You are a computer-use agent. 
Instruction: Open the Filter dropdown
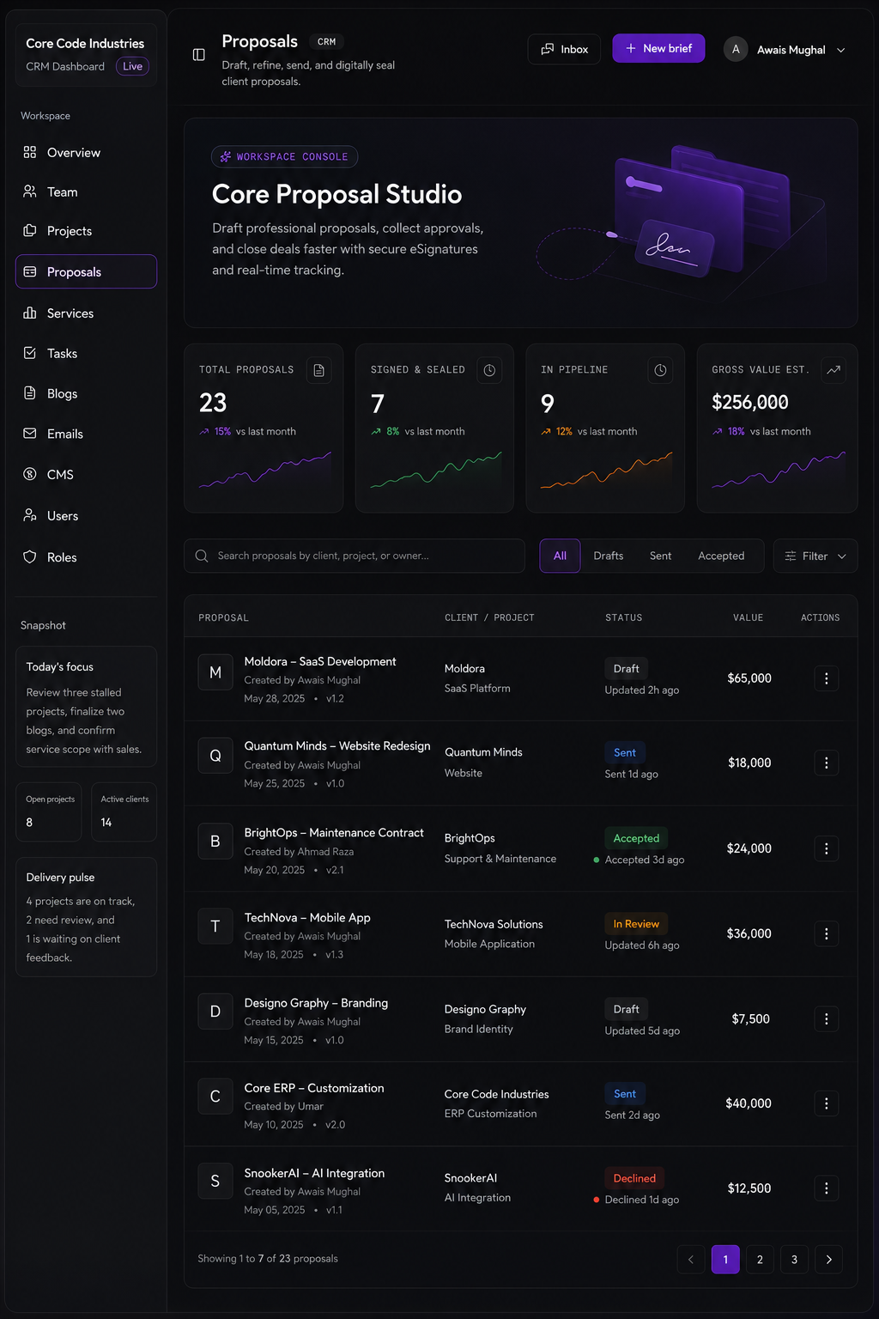(x=815, y=556)
